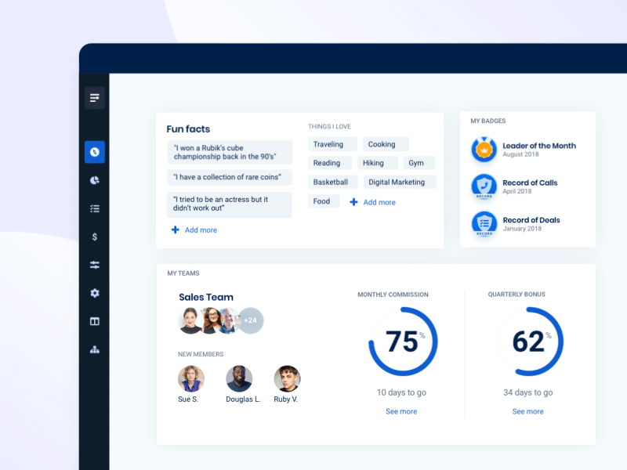This screenshot has width=627, height=470.
Task: Open the org chart hierarchy icon
Action: pyautogui.click(x=95, y=349)
